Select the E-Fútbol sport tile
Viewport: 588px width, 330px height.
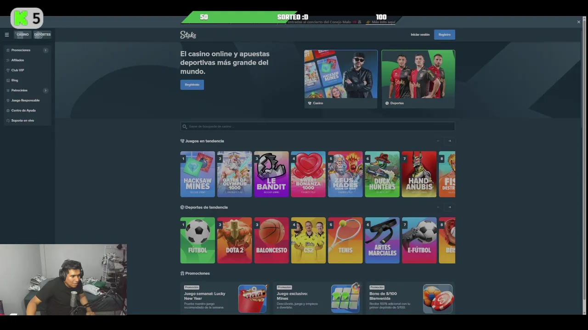(x=419, y=240)
